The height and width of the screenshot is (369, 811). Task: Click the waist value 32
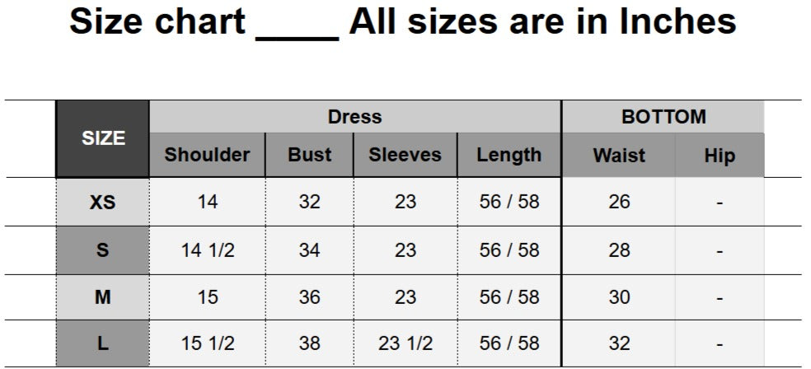click(619, 343)
